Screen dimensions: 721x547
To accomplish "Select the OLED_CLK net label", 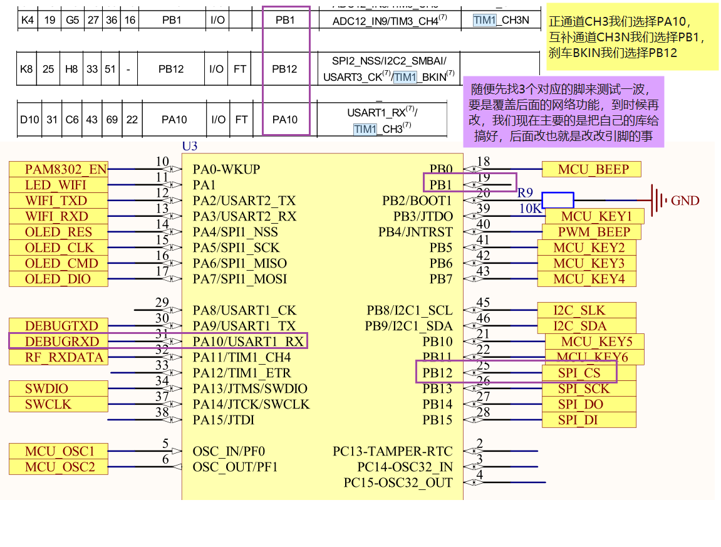I will [x=58, y=247].
